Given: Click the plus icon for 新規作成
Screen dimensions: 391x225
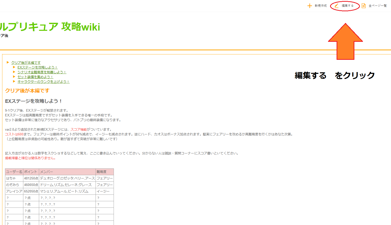Looking at the screenshot, I should [x=310, y=6].
